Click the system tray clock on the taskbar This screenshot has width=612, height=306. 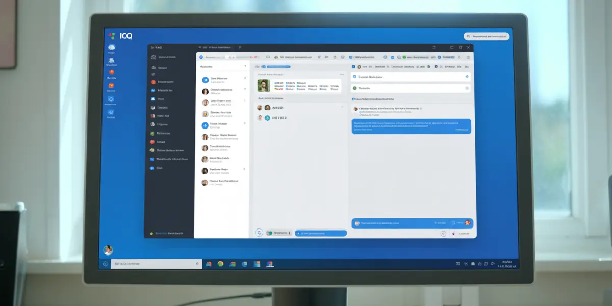tap(506, 264)
